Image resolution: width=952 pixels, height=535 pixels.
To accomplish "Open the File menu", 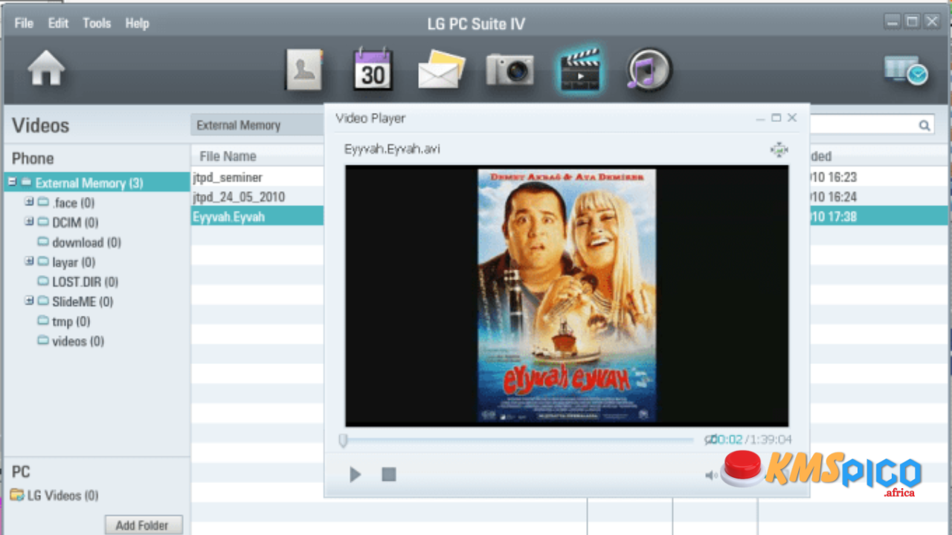I will tap(24, 23).
